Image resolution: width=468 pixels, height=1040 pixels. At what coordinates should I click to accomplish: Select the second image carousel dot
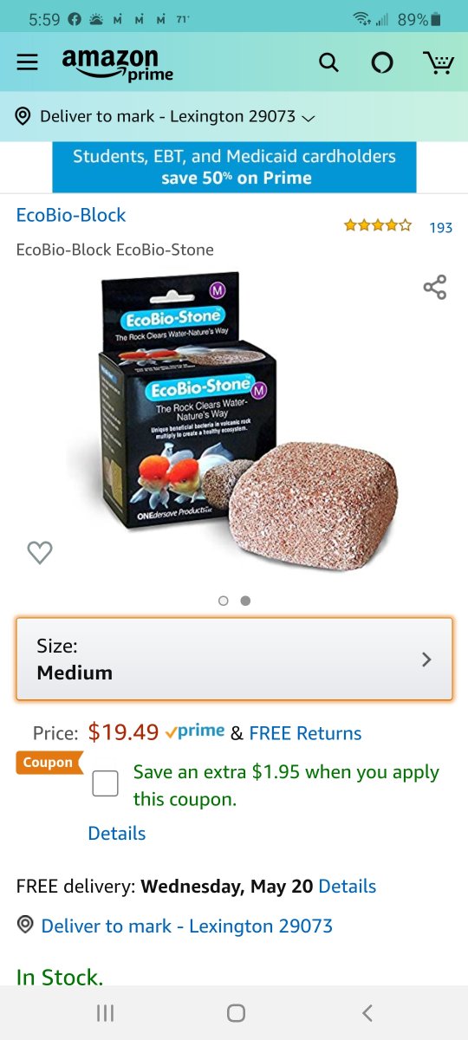pyautogui.click(x=245, y=601)
